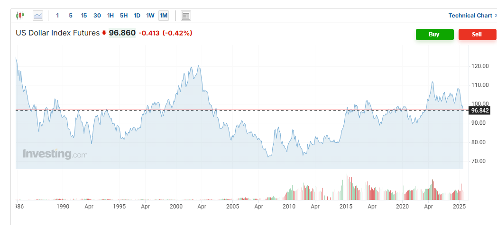Image resolution: width=497 pixels, height=225 pixels.
Task: Select the area chart type icon
Action: pos(38,16)
